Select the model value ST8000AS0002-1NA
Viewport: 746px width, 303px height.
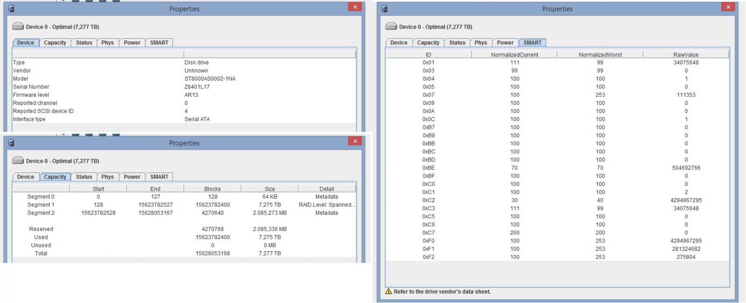click(210, 79)
